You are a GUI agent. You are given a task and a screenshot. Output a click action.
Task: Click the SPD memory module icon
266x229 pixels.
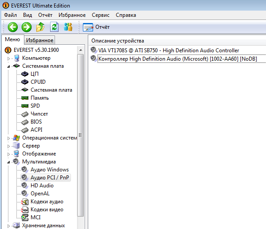point(25,106)
